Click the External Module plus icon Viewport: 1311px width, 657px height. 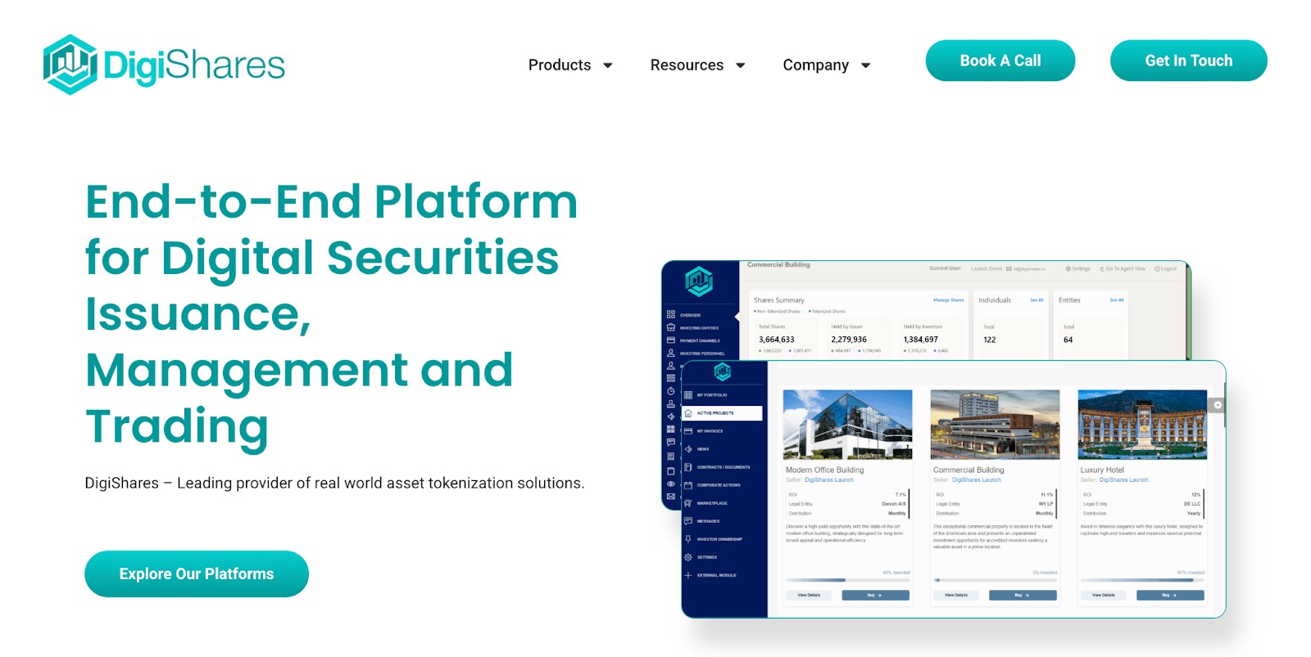[x=688, y=575]
